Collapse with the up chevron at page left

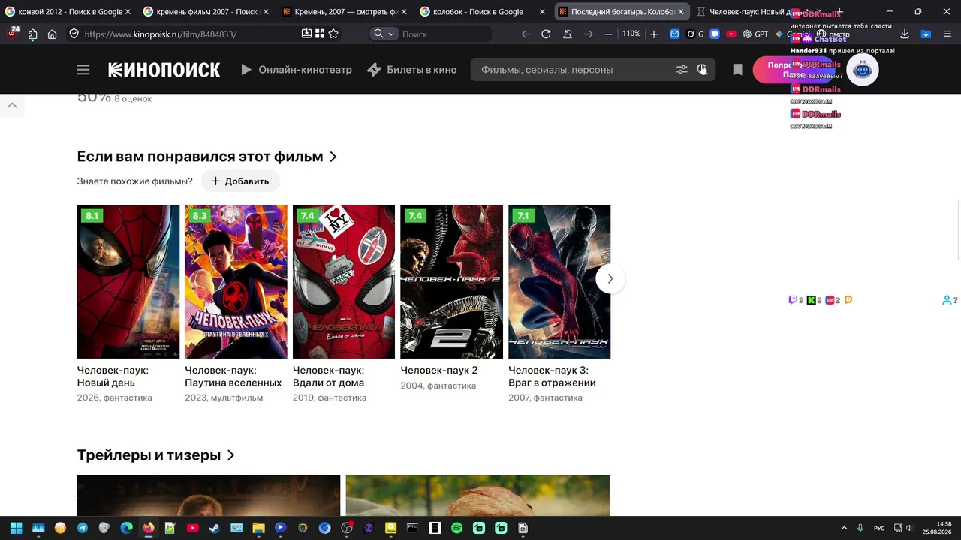pyautogui.click(x=12, y=105)
